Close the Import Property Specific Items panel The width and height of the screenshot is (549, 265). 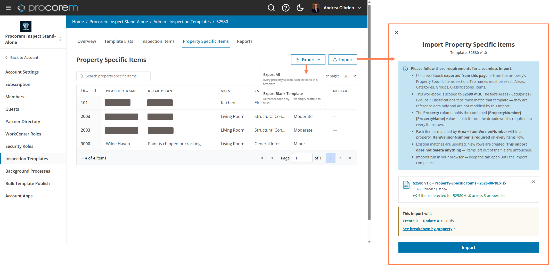(x=396, y=33)
